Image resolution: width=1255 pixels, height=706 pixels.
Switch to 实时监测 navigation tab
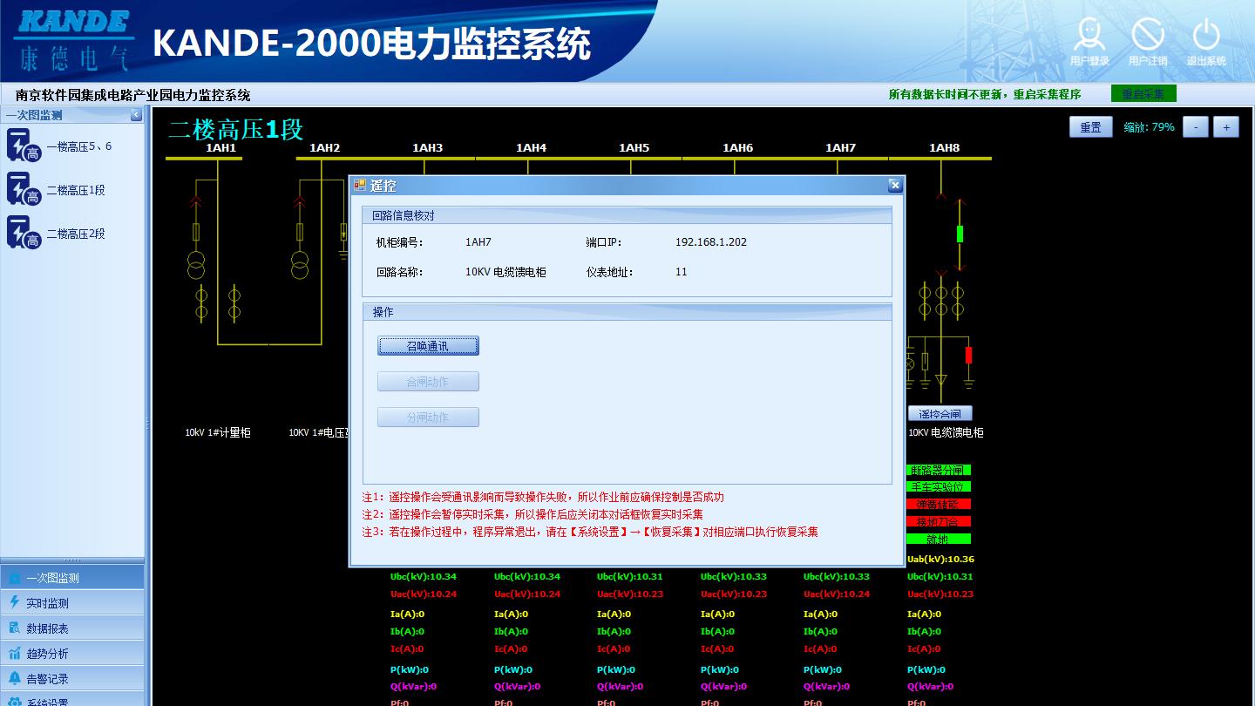pos(72,602)
